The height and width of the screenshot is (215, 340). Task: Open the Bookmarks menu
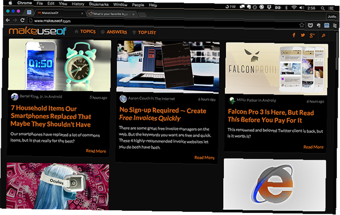99,4
